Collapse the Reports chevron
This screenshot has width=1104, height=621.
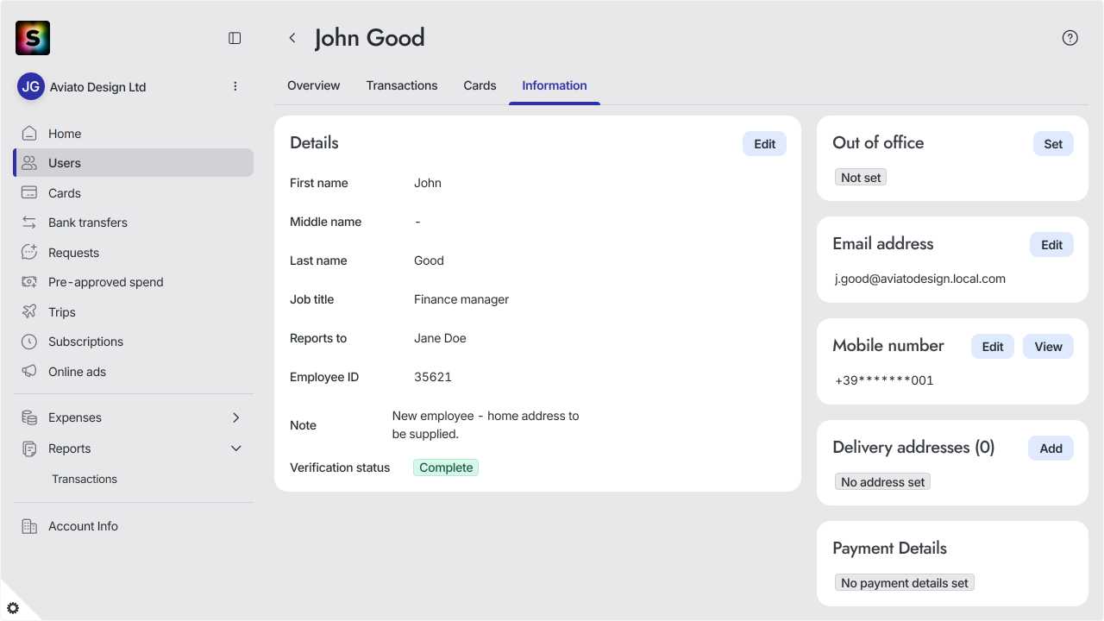[x=236, y=448]
